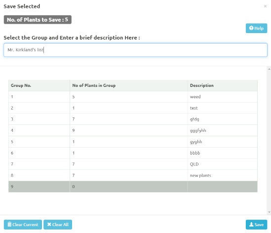Select the highlighted empty group 9 row
This screenshot has width=271, height=233.
click(x=133, y=187)
